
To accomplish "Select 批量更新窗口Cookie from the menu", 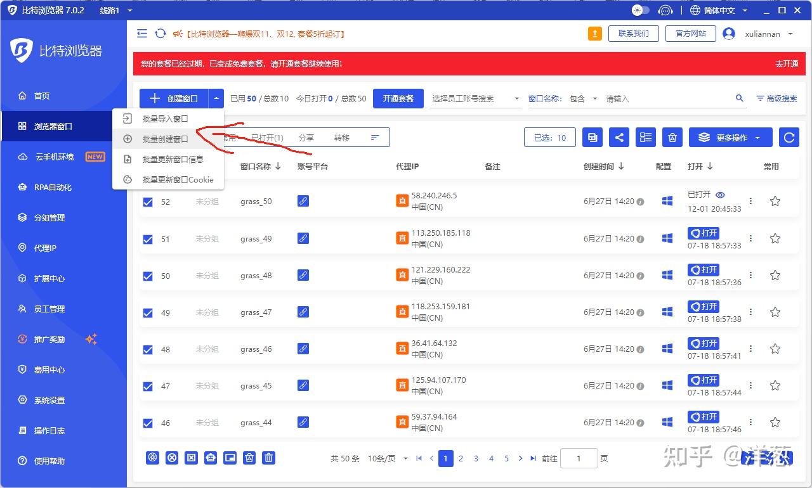I will coord(168,179).
